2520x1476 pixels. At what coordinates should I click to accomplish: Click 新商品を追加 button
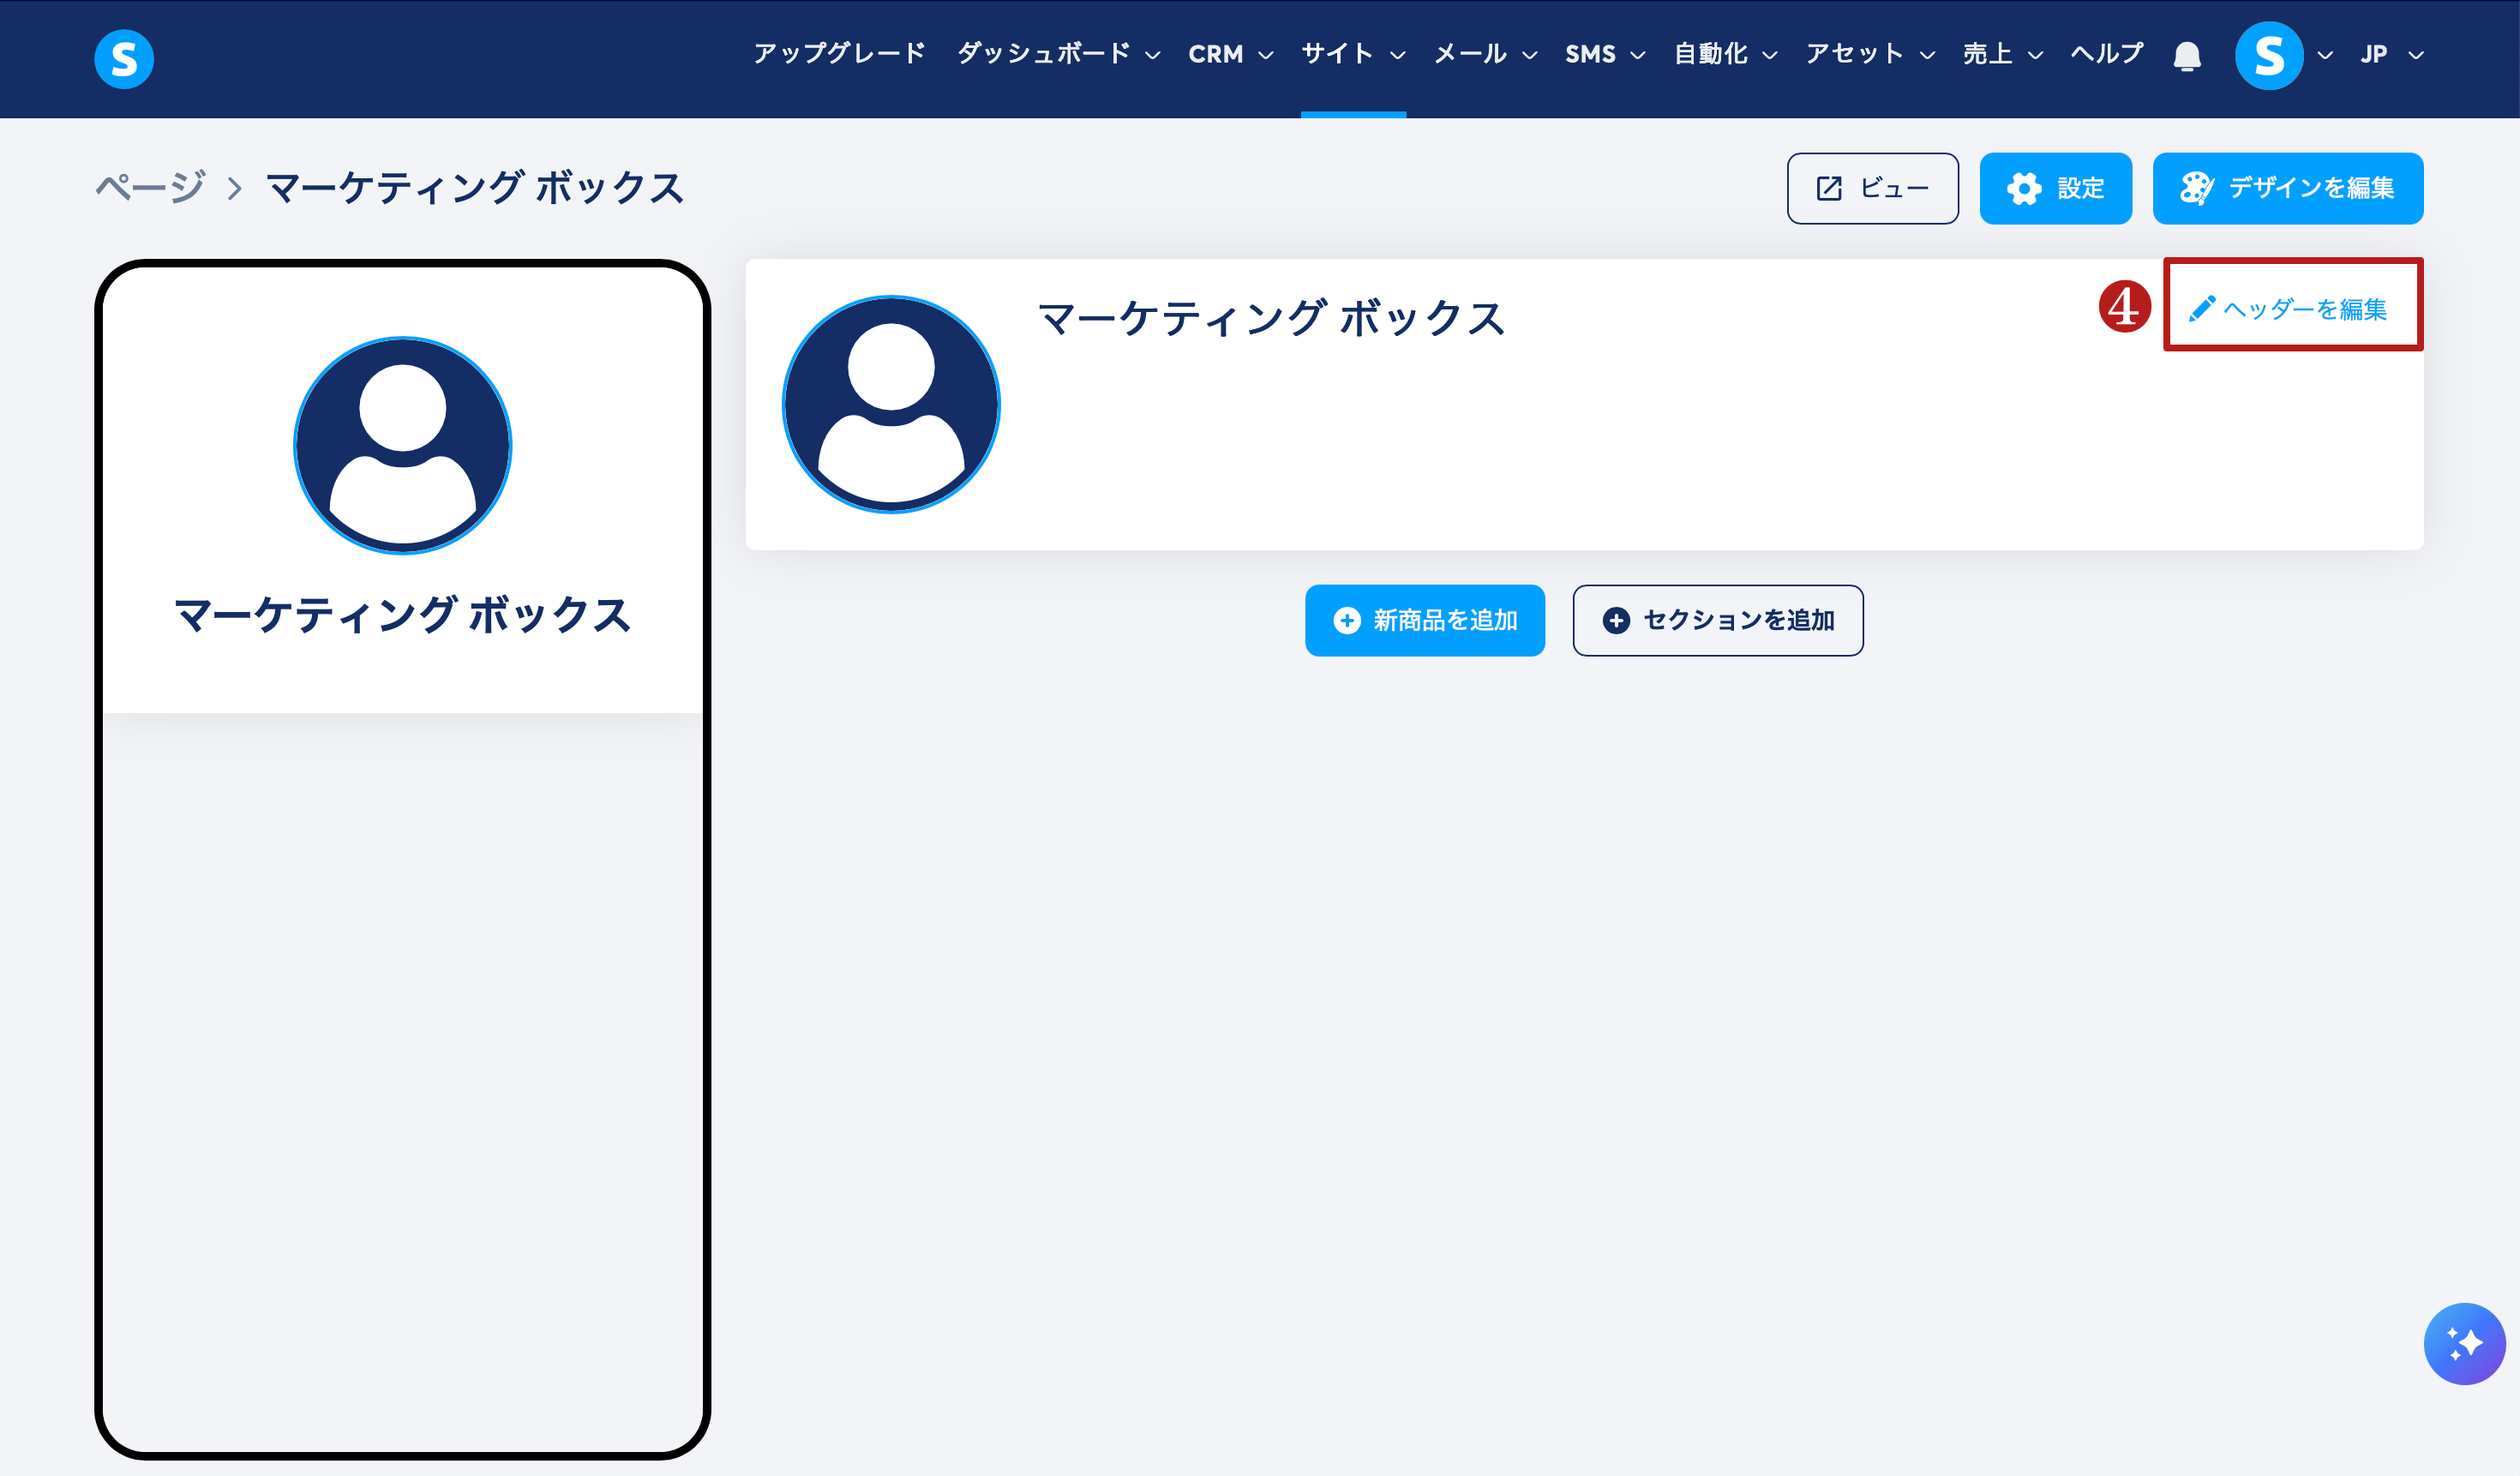(1424, 620)
